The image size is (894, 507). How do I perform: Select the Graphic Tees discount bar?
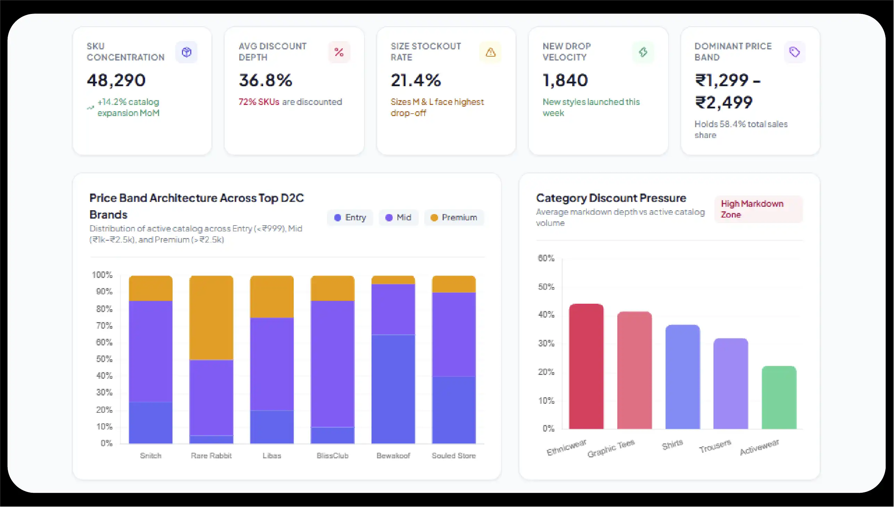tap(635, 370)
